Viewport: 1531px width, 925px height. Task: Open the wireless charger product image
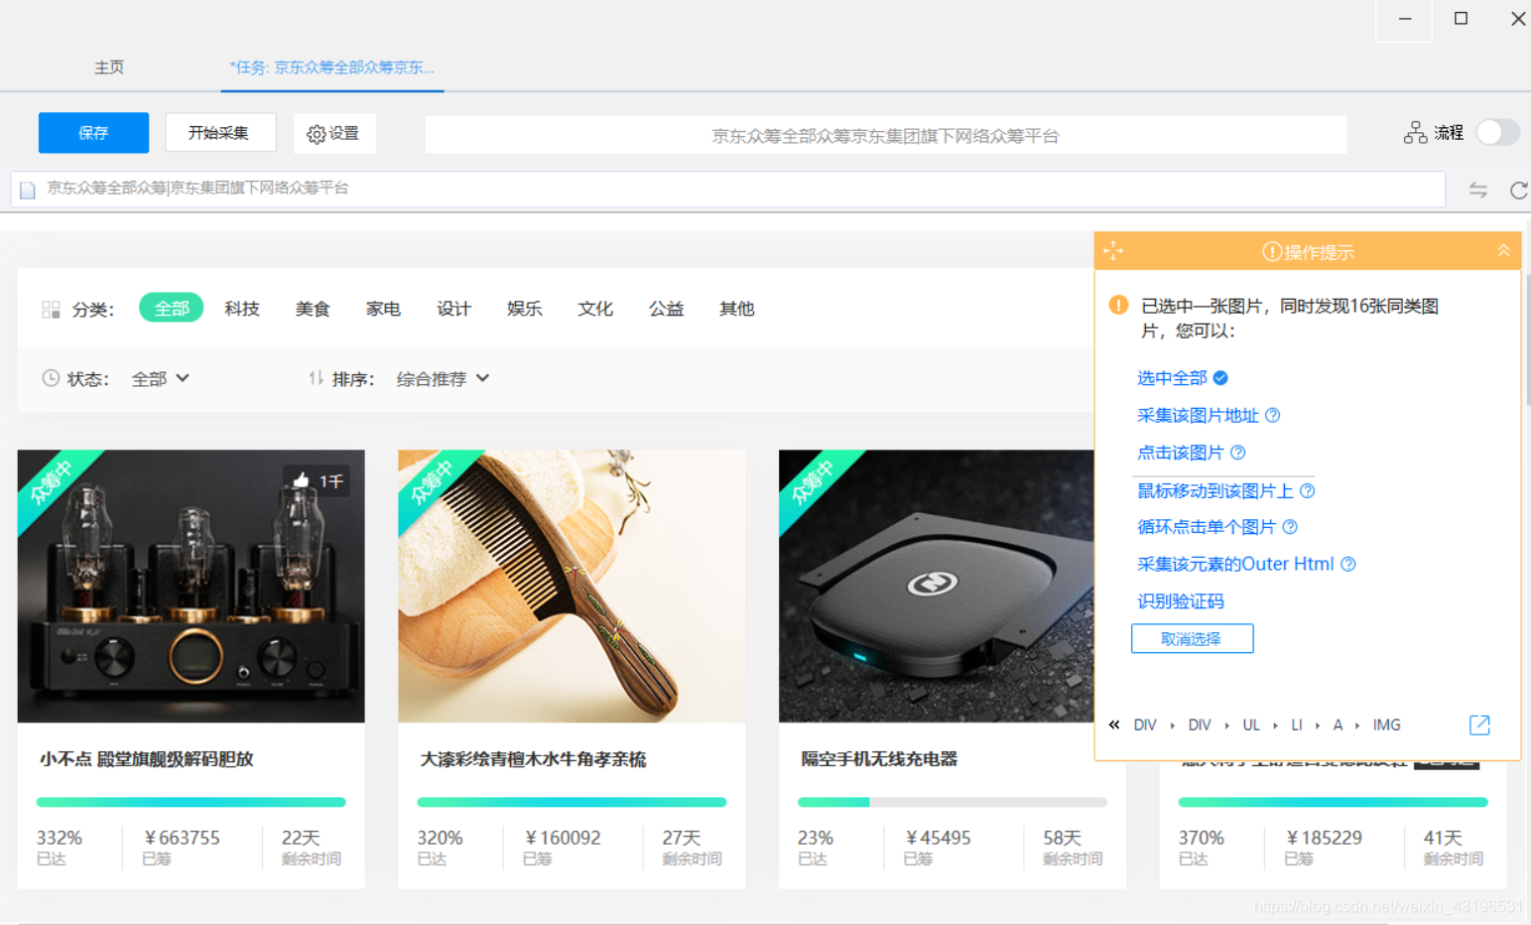click(937, 586)
